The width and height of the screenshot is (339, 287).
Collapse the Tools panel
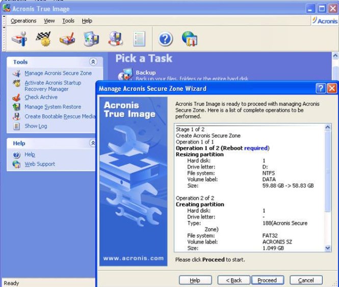pyautogui.click(x=93, y=62)
